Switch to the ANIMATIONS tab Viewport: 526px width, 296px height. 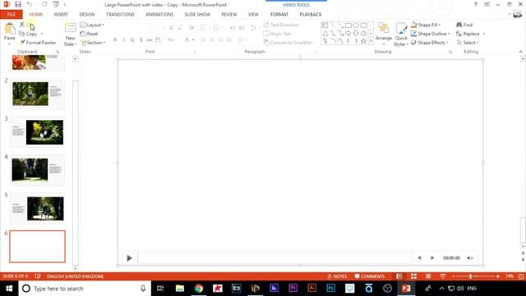159,15
